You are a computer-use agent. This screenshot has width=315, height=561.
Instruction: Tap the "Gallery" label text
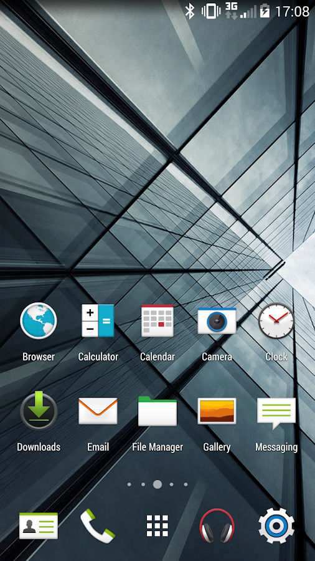pyautogui.click(x=217, y=447)
